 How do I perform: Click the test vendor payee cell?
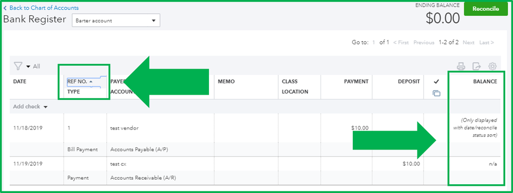click(x=124, y=128)
